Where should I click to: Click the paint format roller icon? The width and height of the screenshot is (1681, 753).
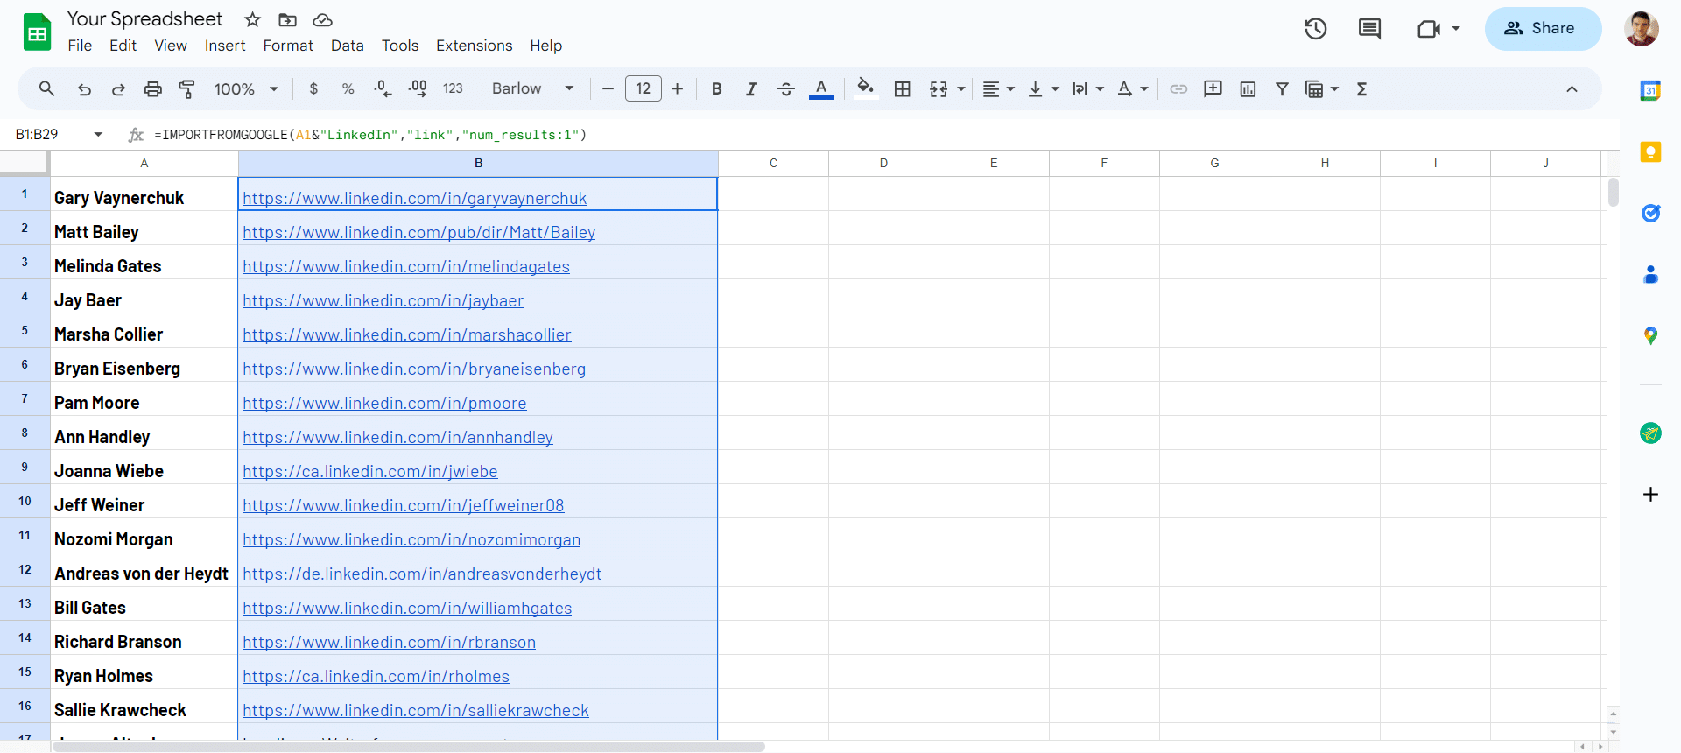(x=186, y=88)
